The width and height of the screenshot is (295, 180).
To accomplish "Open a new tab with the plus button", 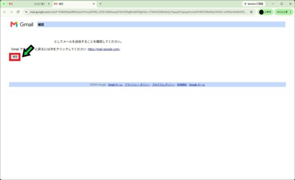I will pyautogui.click(x=100, y=4).
